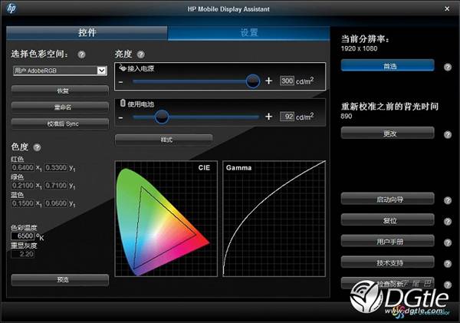Image resolution: width=460 pixels, height=323 pixels.
Task: Click the 890 backlight hours value
Action: tap(347, 117)
